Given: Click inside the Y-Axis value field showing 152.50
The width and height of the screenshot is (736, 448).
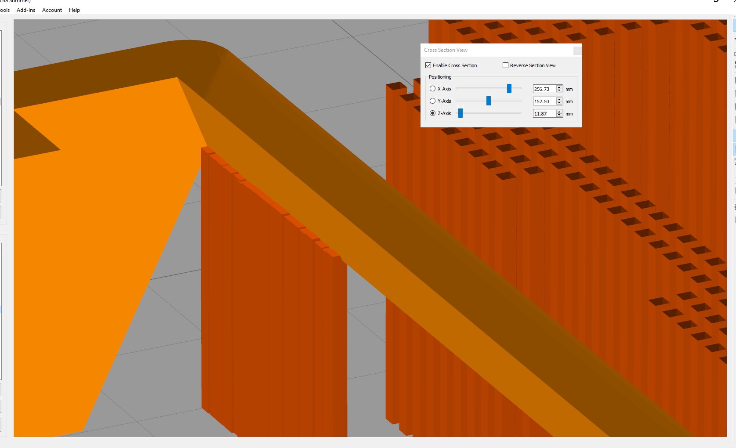Looking at the screenshot, I should click(545, 101).
